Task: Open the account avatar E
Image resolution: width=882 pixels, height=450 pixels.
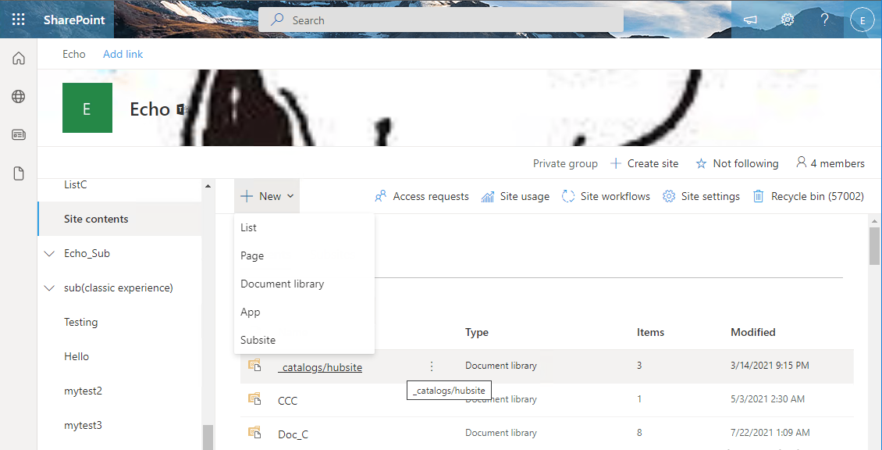Action: 862,20
